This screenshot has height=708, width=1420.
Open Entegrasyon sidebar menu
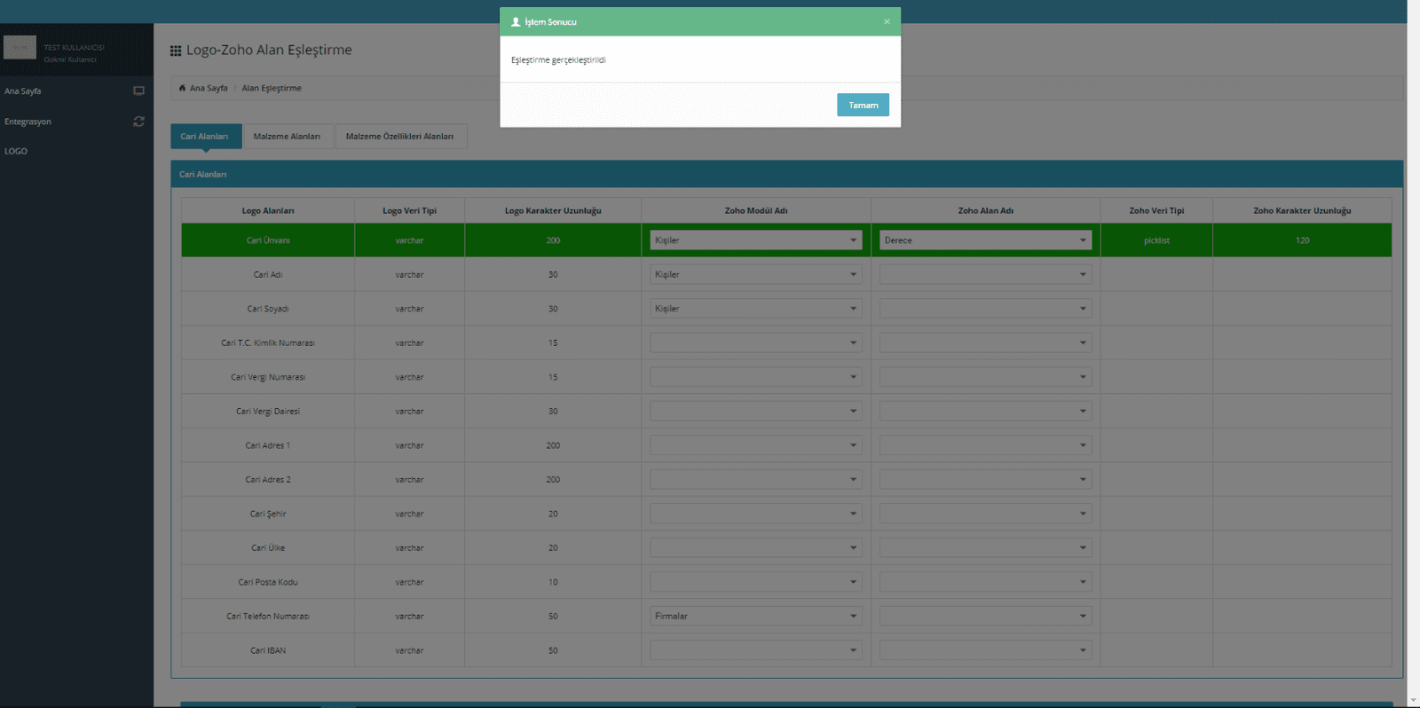point(28,122)
